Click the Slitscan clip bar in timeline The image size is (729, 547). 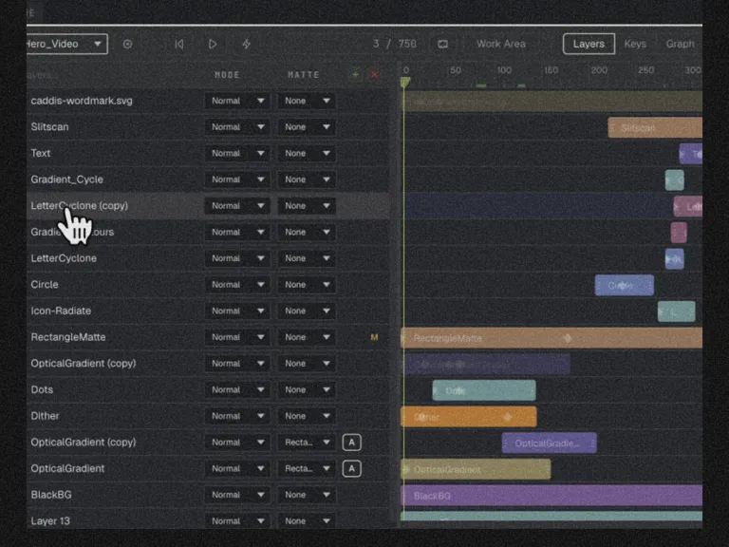(x=655, y=128)
